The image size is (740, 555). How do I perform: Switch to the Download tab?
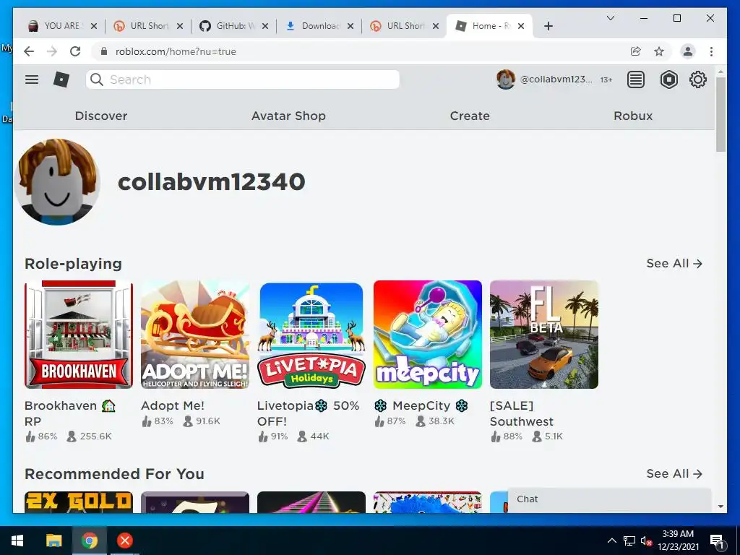click(319, 26)
